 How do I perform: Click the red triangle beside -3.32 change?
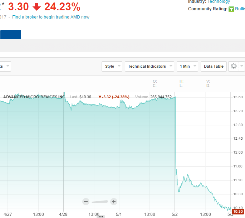[x=100, y=97]
